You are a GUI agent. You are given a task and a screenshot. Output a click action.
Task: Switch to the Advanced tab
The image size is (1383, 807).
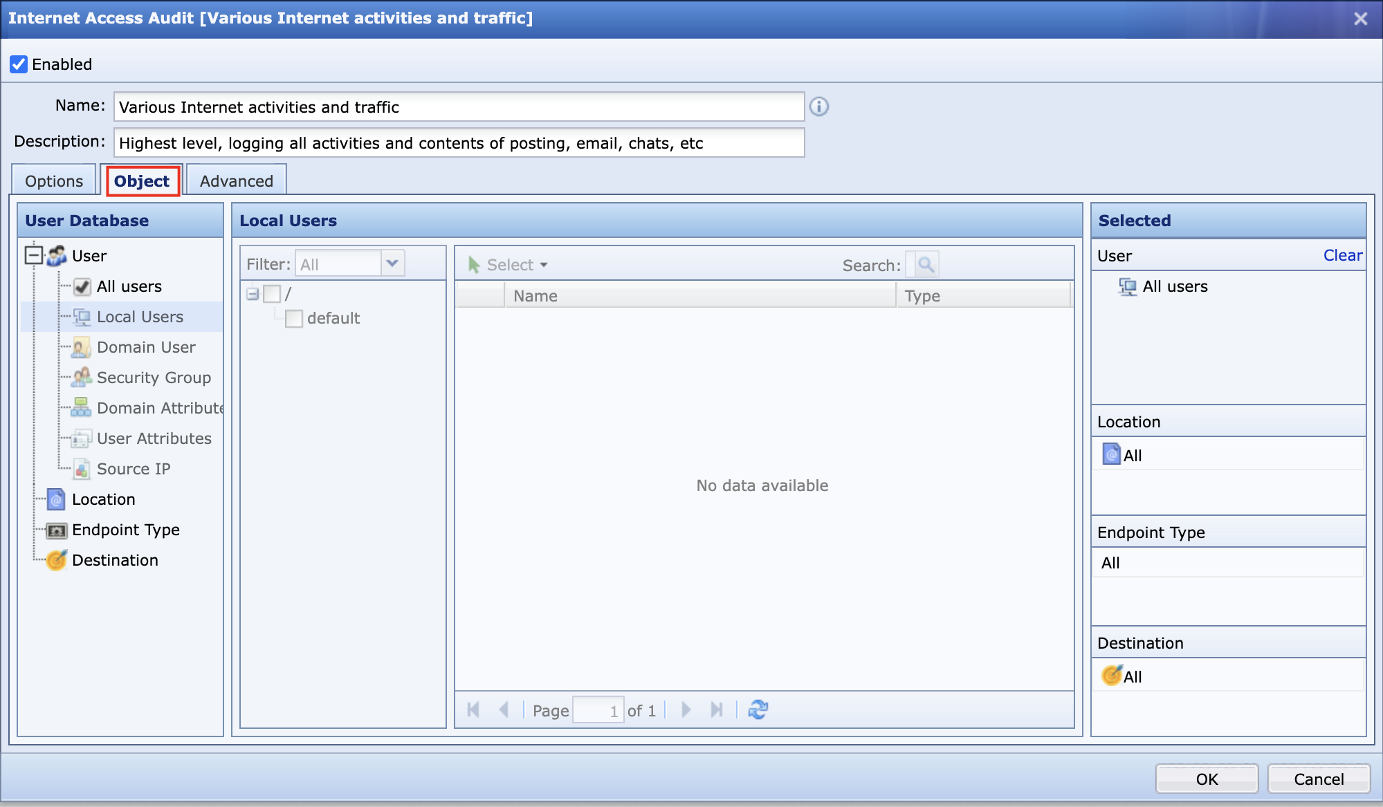tap(237, 181)
